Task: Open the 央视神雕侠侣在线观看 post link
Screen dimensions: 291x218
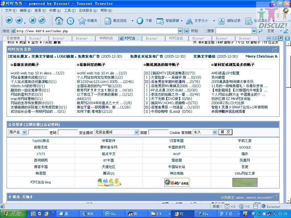Action: pos(228,111)
